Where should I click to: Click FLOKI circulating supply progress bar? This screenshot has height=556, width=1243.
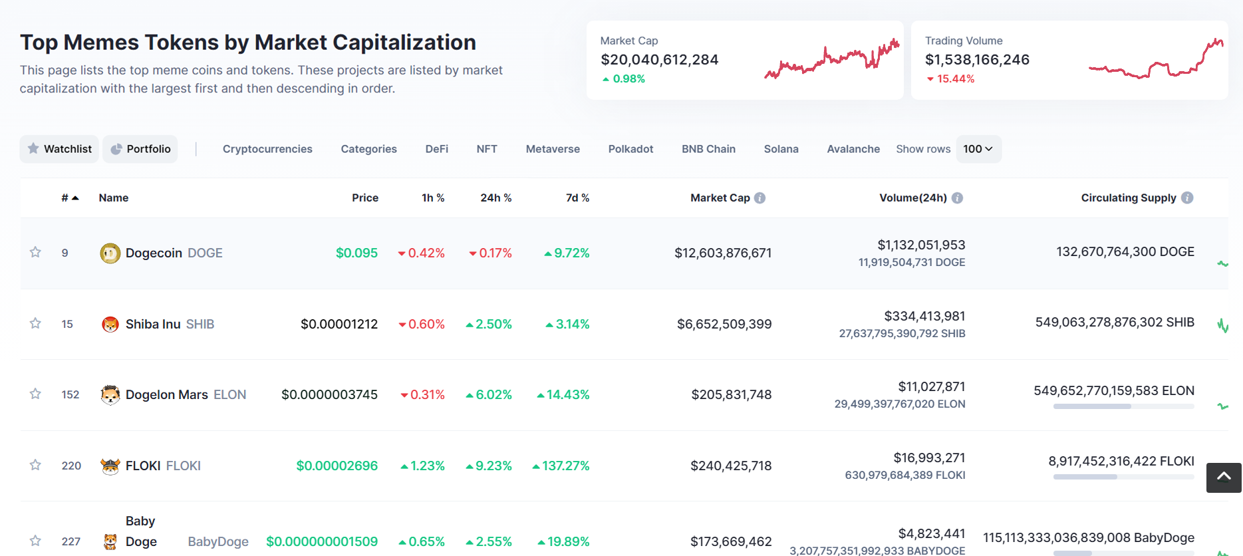(x=1124, y=477)
